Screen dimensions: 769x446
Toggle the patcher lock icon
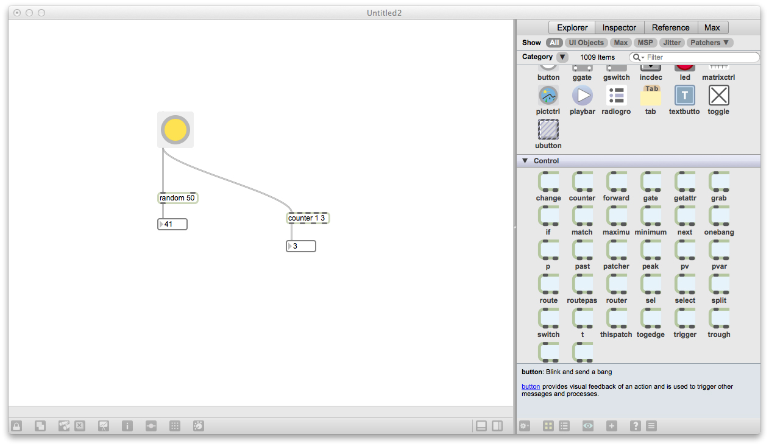coord(16,425)
